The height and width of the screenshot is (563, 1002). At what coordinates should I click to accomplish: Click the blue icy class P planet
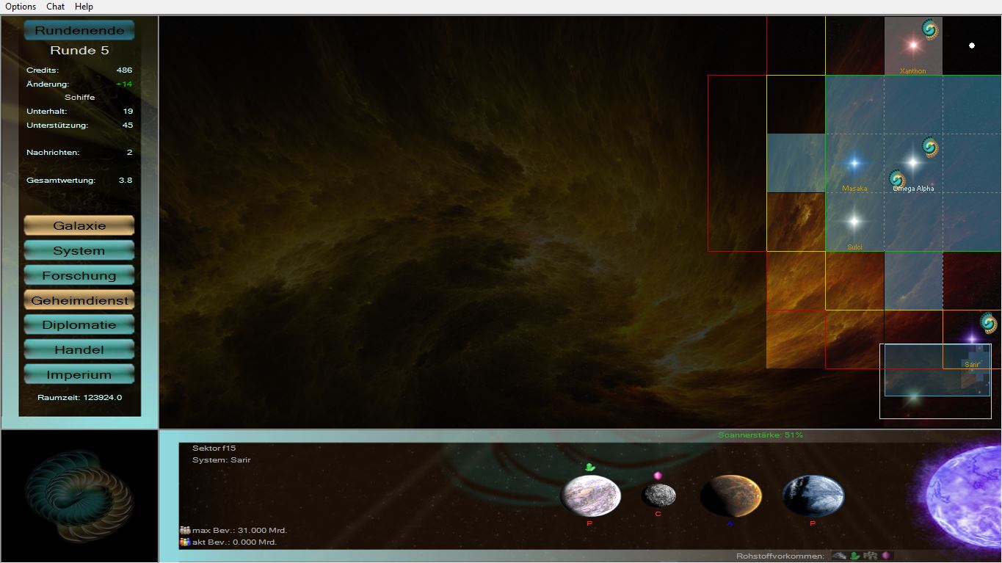(813, 495)
